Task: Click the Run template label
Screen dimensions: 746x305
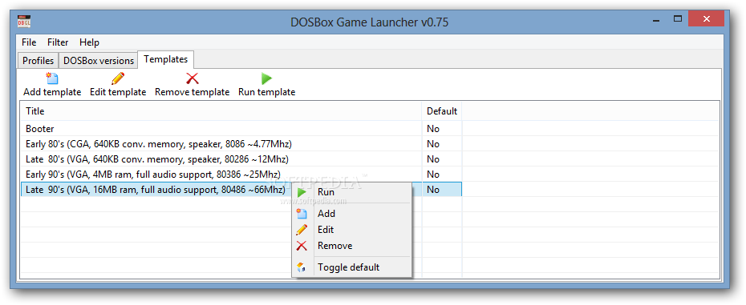Action: (267, 92)
